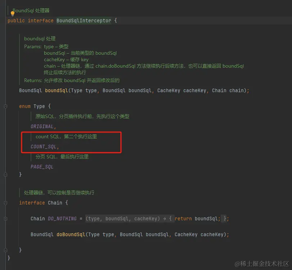Click doc comment 'BoundSql 处理器'
Image resolution: width=292 pixels, height=270 pixels.
31,10
